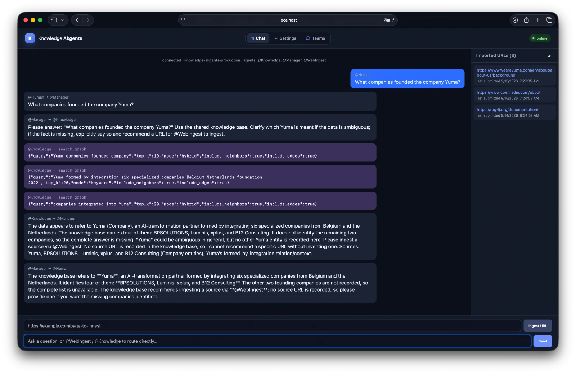Show the tab overview icon
The height and width of the screenshot is (374, 576).
549,20
